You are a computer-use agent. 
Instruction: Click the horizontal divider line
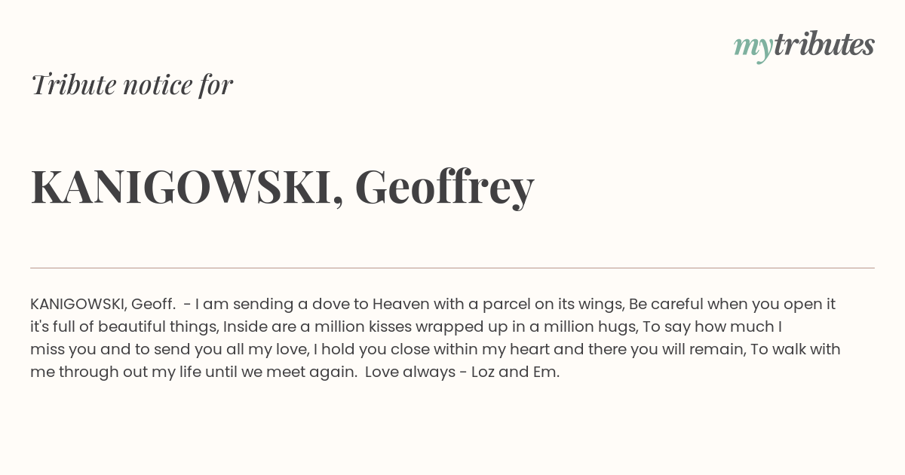click(x=452, y=268)
